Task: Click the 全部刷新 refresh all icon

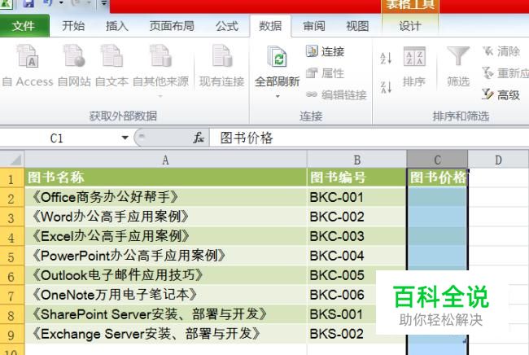Action: pos(277,56)
